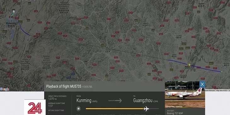Click the Junyu Tang Jetphotos photo credit
Image resolution: width=230 pixels, height=115 pixels.
(174, 106)
